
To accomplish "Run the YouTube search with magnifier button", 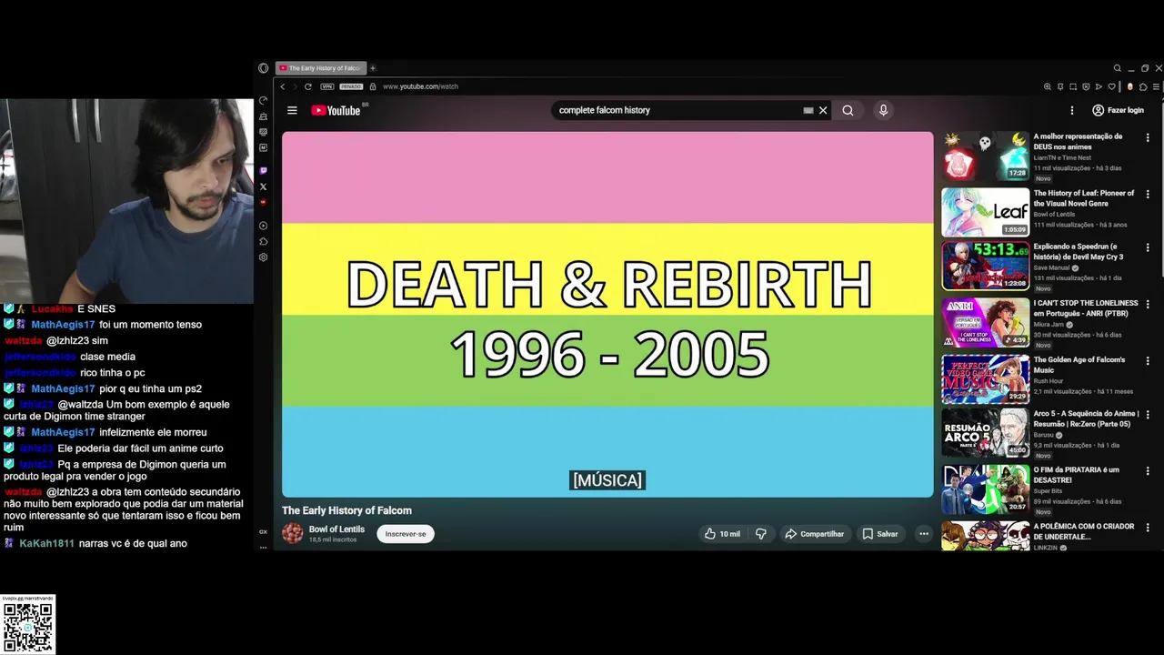I will click(x=848, y=110).
